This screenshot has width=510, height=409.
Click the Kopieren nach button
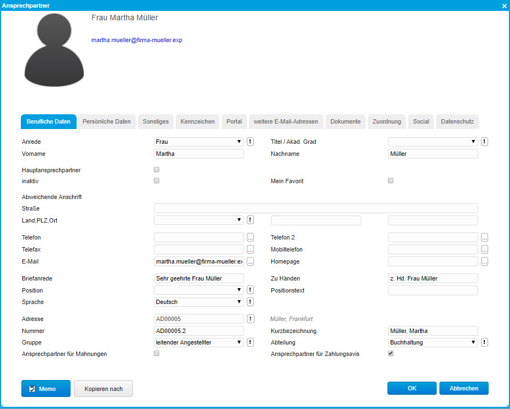tap(103, 388)
